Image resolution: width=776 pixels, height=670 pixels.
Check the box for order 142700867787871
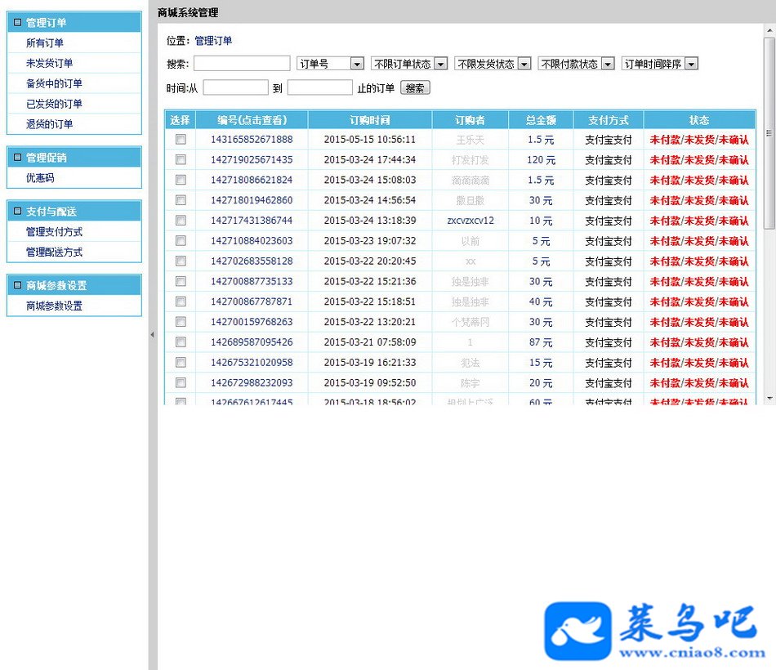[181, 301]
